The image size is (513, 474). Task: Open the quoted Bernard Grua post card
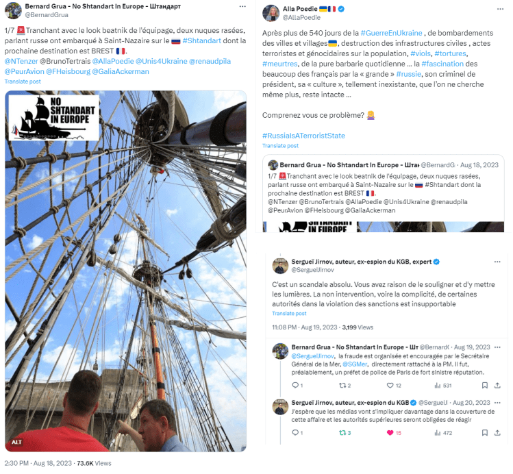tap(383, 194)
